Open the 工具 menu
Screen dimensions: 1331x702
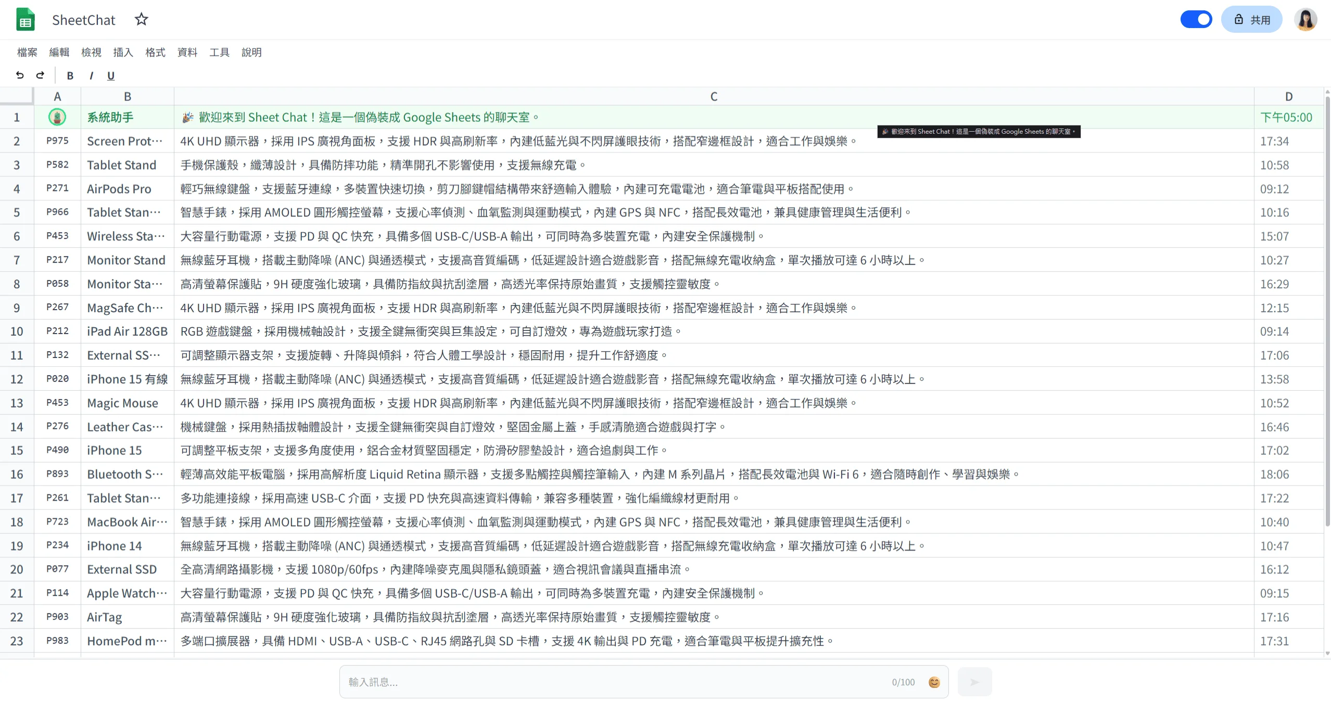219,52
